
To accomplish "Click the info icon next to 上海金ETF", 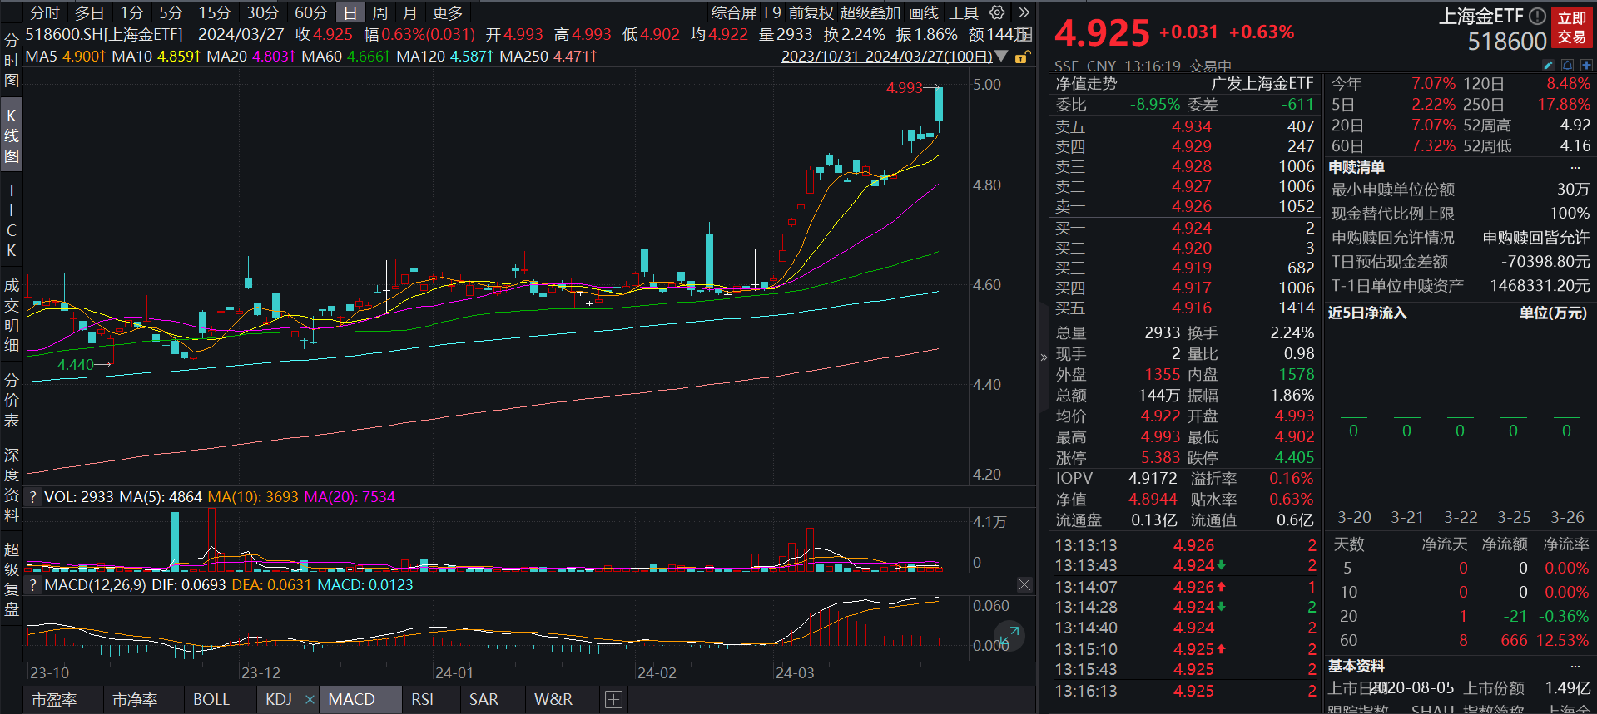I will [x=1537, y=16].
